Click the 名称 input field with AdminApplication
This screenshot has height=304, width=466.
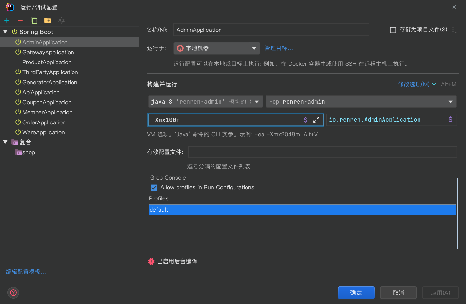pos(271,30)
